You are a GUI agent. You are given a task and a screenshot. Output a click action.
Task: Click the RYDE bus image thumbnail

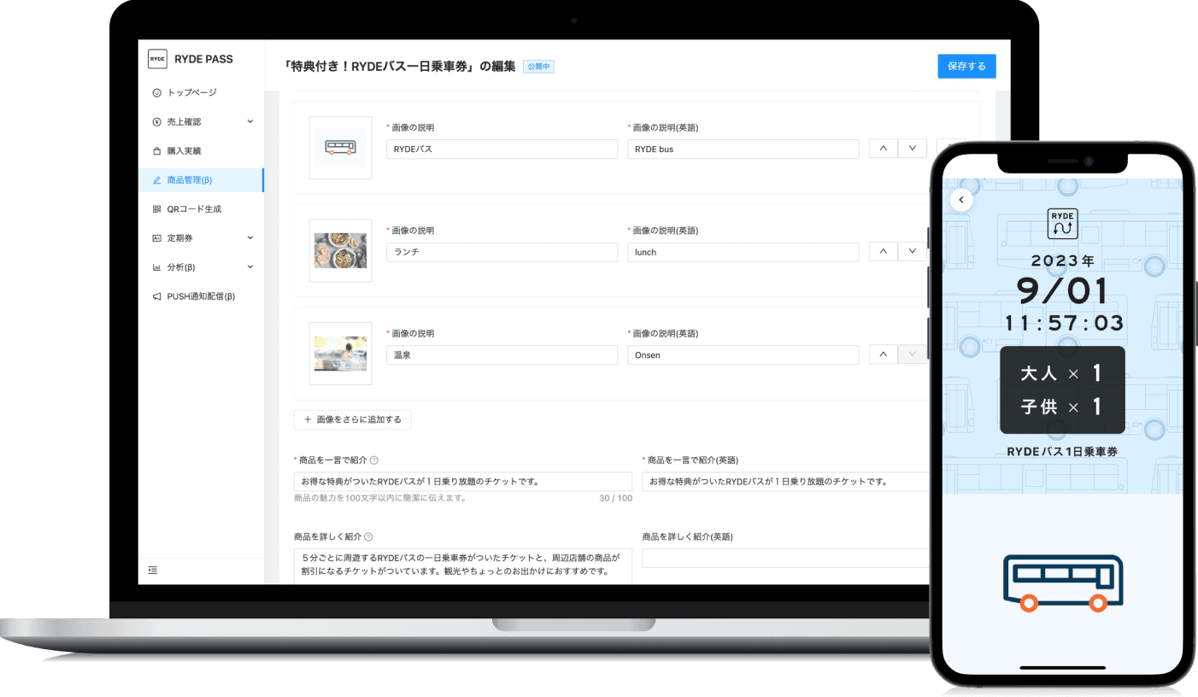pos(340,148)
